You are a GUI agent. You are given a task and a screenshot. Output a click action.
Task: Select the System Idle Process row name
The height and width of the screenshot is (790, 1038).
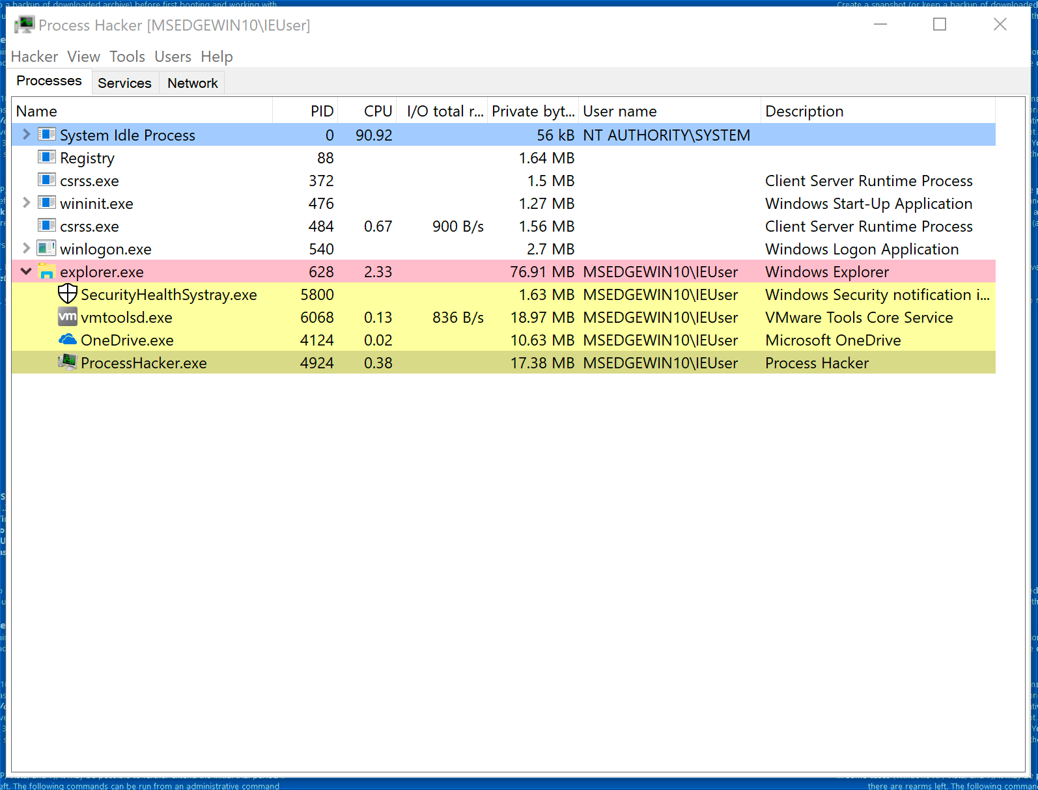click(128, 135)
